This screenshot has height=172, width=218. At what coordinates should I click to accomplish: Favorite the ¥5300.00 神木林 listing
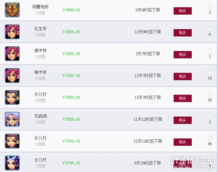pyautogui.click(x=210, y=73)
